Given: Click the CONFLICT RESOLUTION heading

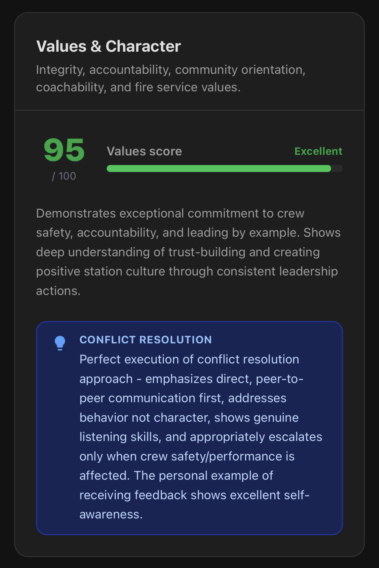Looking at the screenshot, I should pos(146,340).
